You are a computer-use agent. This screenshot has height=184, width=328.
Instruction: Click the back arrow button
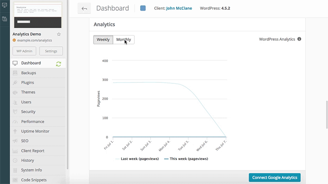84,8
